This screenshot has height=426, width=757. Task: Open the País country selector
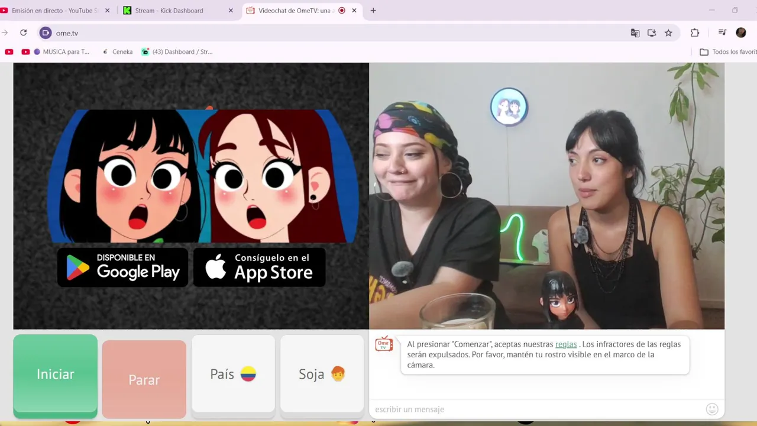pyautogui.click(x=233, y=374)
